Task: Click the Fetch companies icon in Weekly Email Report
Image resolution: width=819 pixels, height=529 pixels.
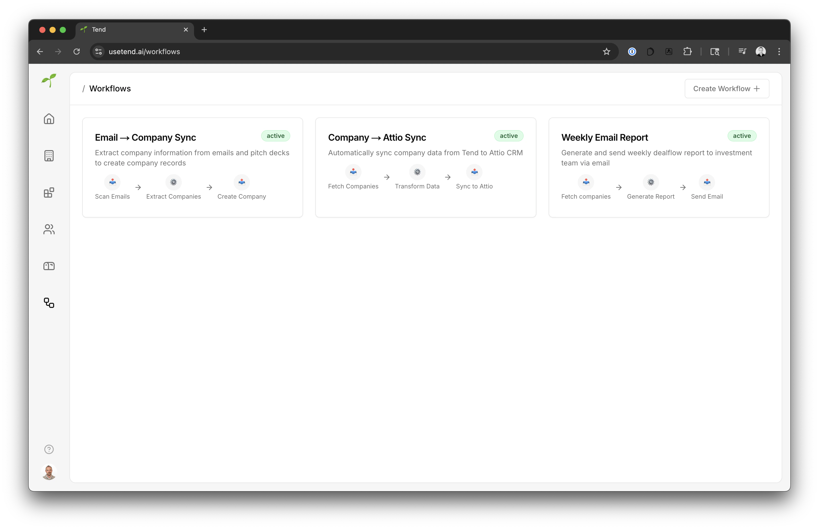Action: tap(586, 182)
